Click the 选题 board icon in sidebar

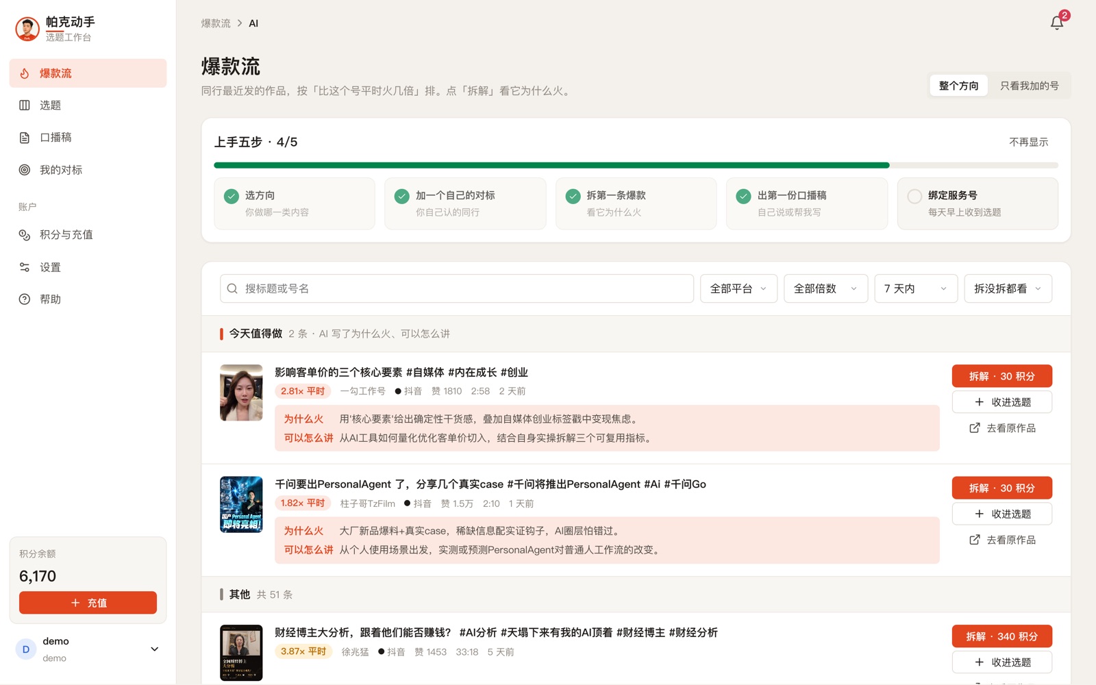(x=25, y=105)
